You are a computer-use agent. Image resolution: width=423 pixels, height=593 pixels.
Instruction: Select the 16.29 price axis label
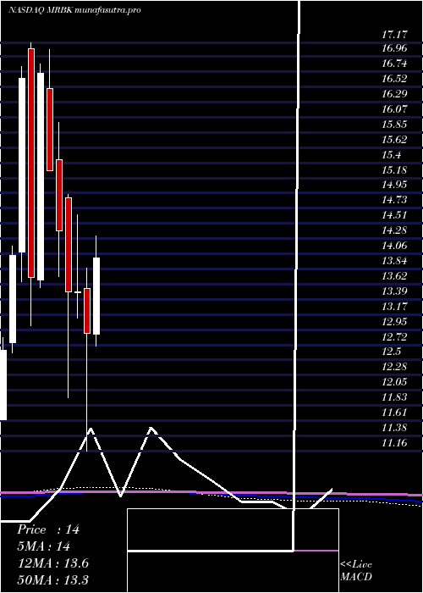tap(394, 94)
